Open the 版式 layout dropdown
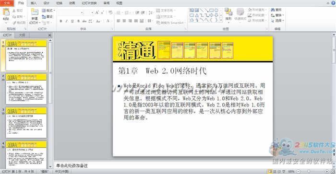The image size is (336, 174). tap(48, 11)
